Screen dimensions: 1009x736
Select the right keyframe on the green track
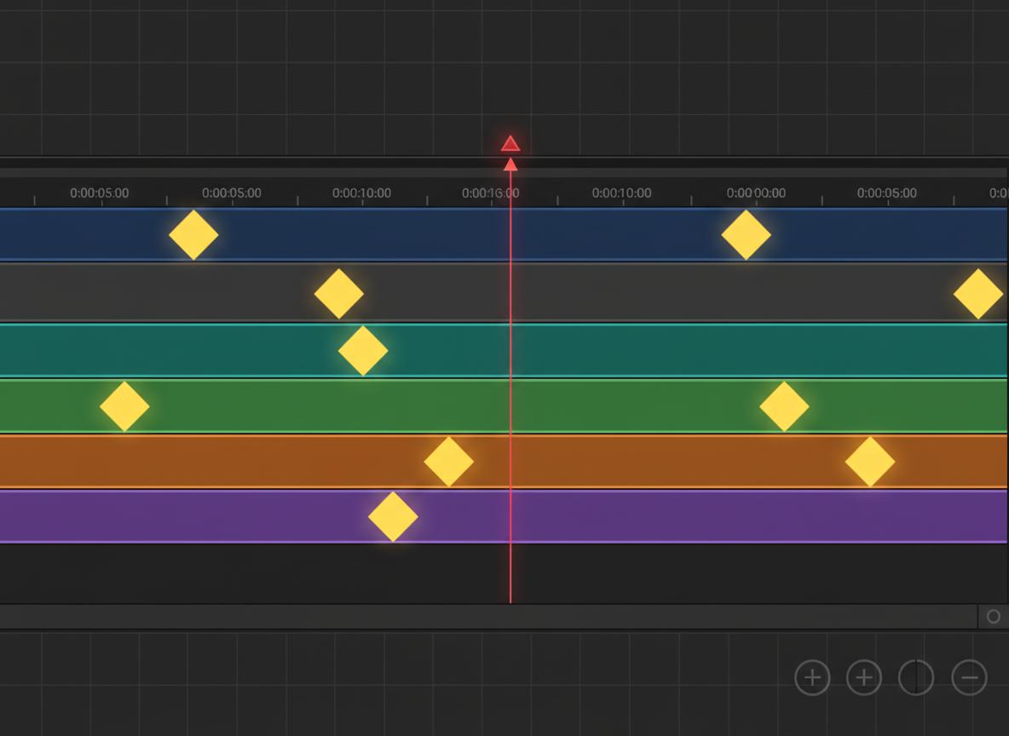tap(784, 406)
